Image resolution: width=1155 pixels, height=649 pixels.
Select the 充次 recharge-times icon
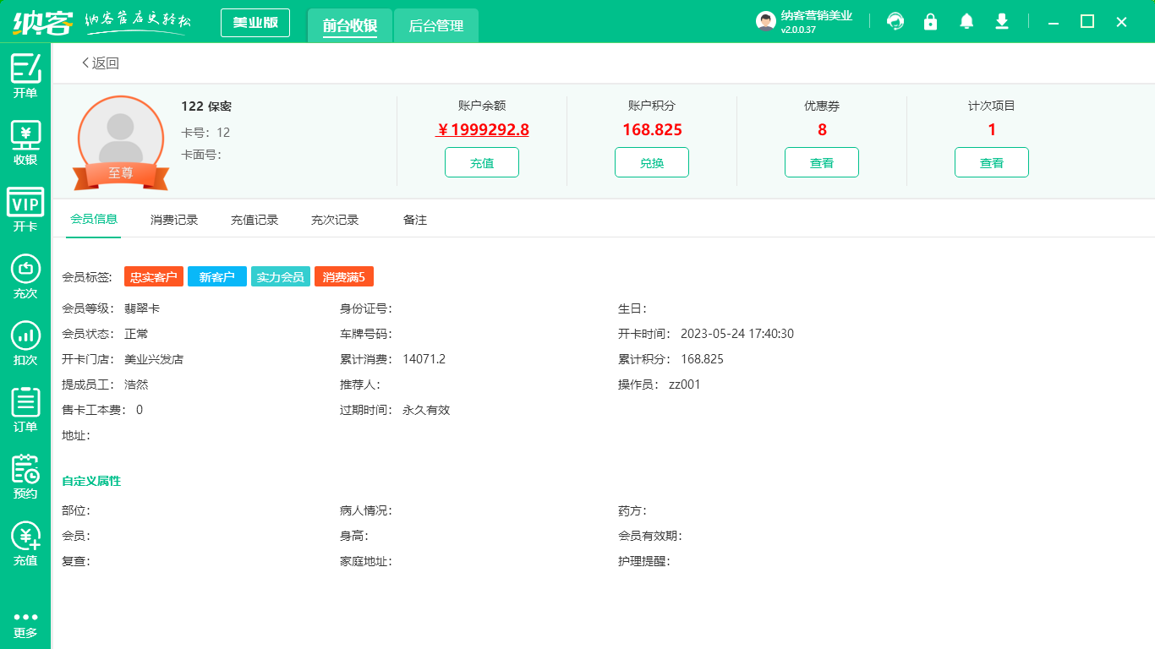coord(25,275)
